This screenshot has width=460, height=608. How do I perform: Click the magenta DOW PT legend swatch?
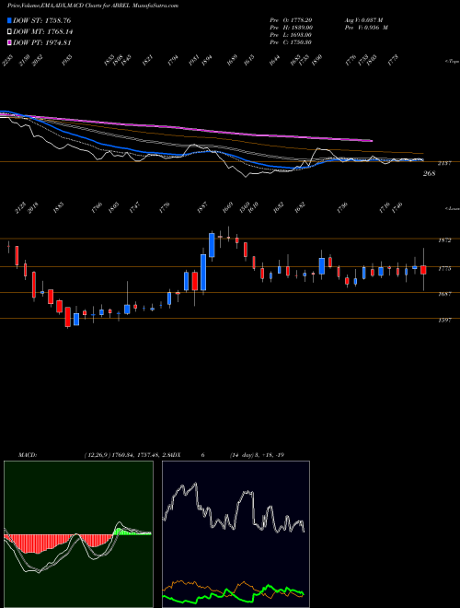pyautogui.click(x=9, y=42)
